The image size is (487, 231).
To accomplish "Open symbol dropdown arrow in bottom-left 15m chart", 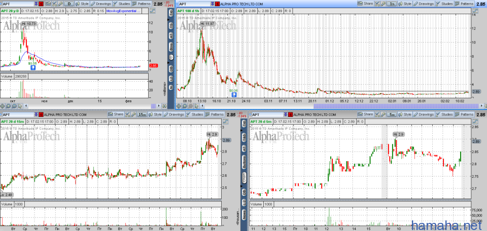I will click(36, 114).
